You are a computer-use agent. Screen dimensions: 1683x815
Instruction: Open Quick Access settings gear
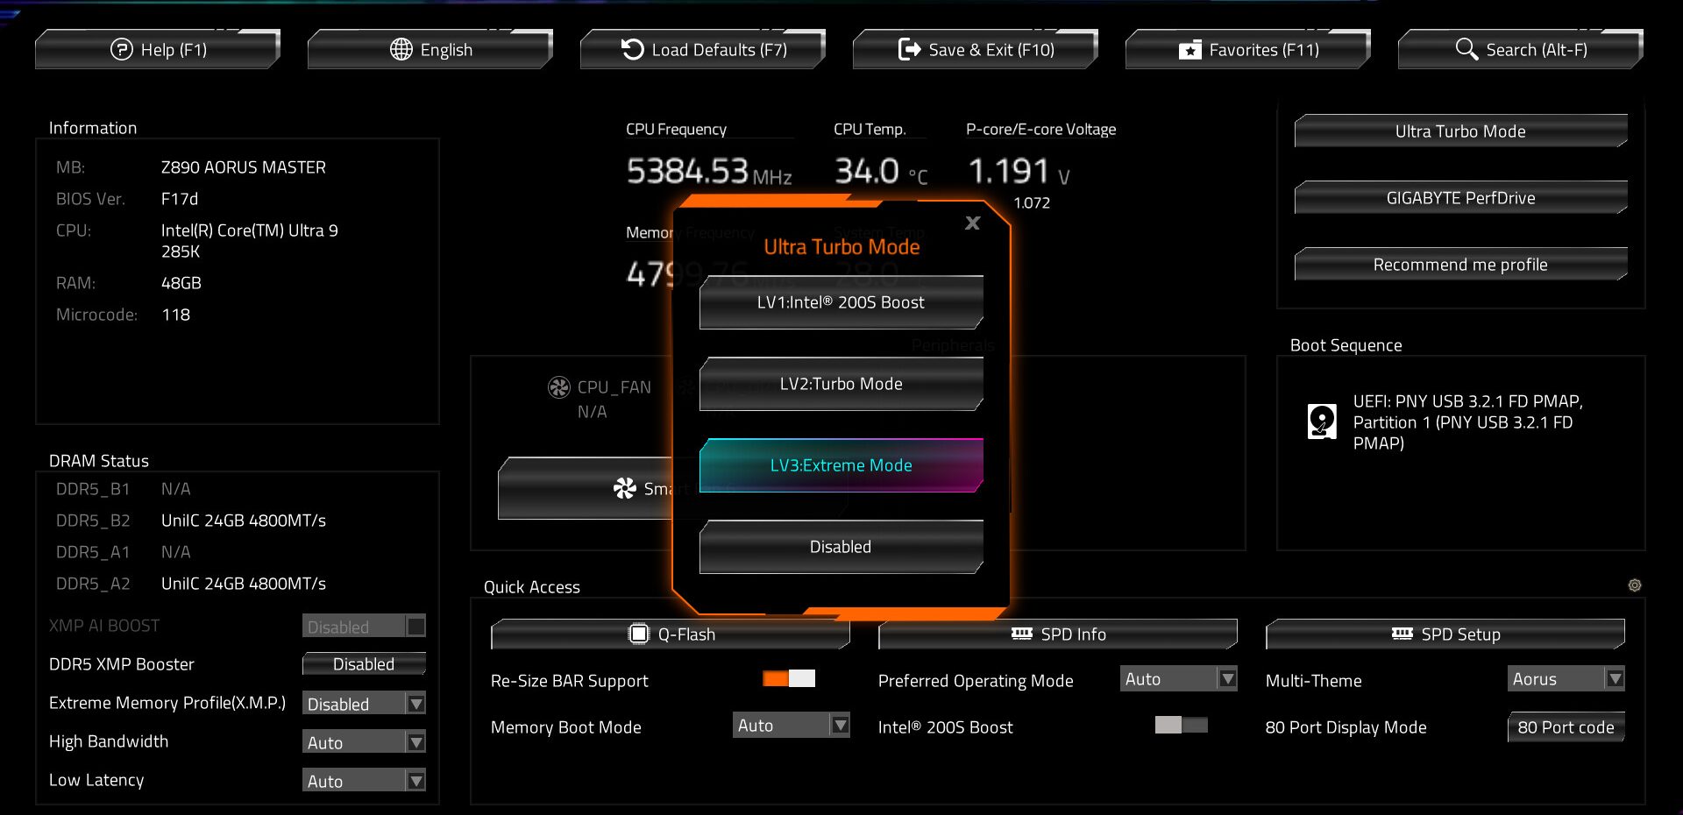[1635, 585]
